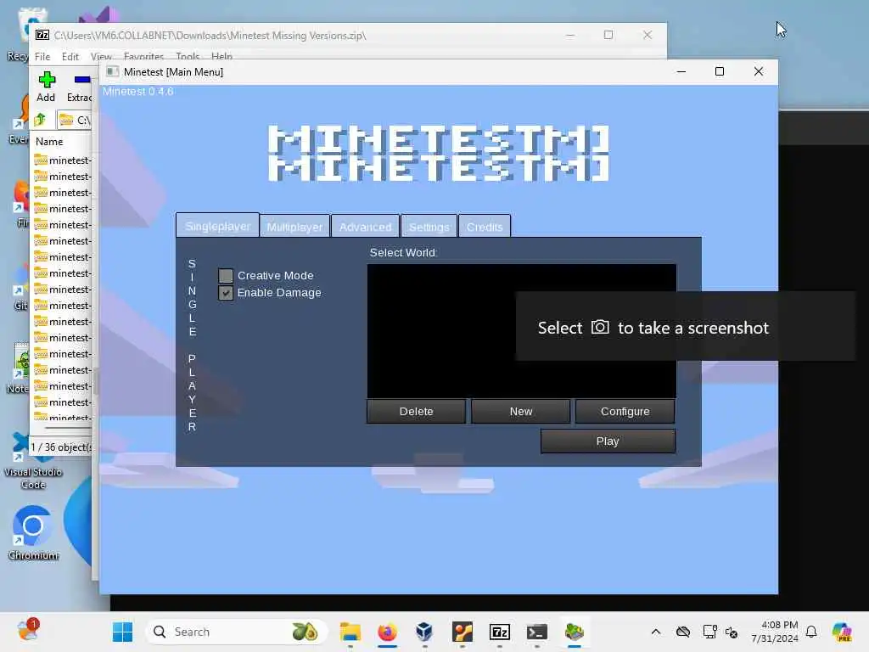
Task: Click the 7z icon in 7-Zip title bar
Action: point(42,35)
